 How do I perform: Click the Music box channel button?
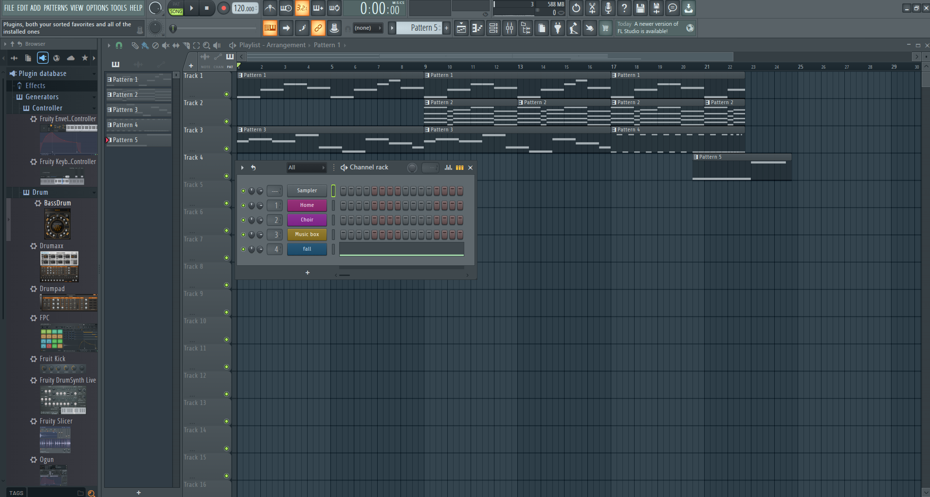tap(307, 235)
